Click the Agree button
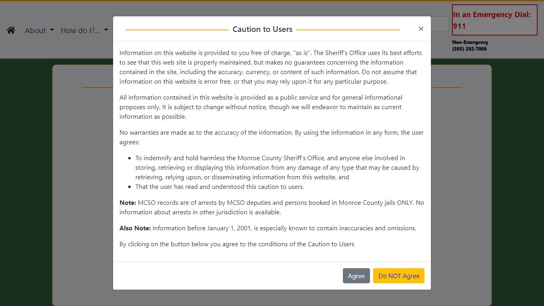The height and width of the screenshot is (306, 544). coord(356,276)
